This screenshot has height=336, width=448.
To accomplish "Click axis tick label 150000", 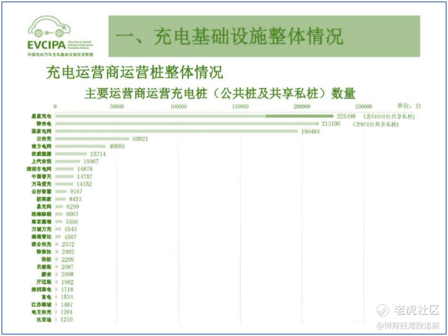I will (x=240, y=107).
